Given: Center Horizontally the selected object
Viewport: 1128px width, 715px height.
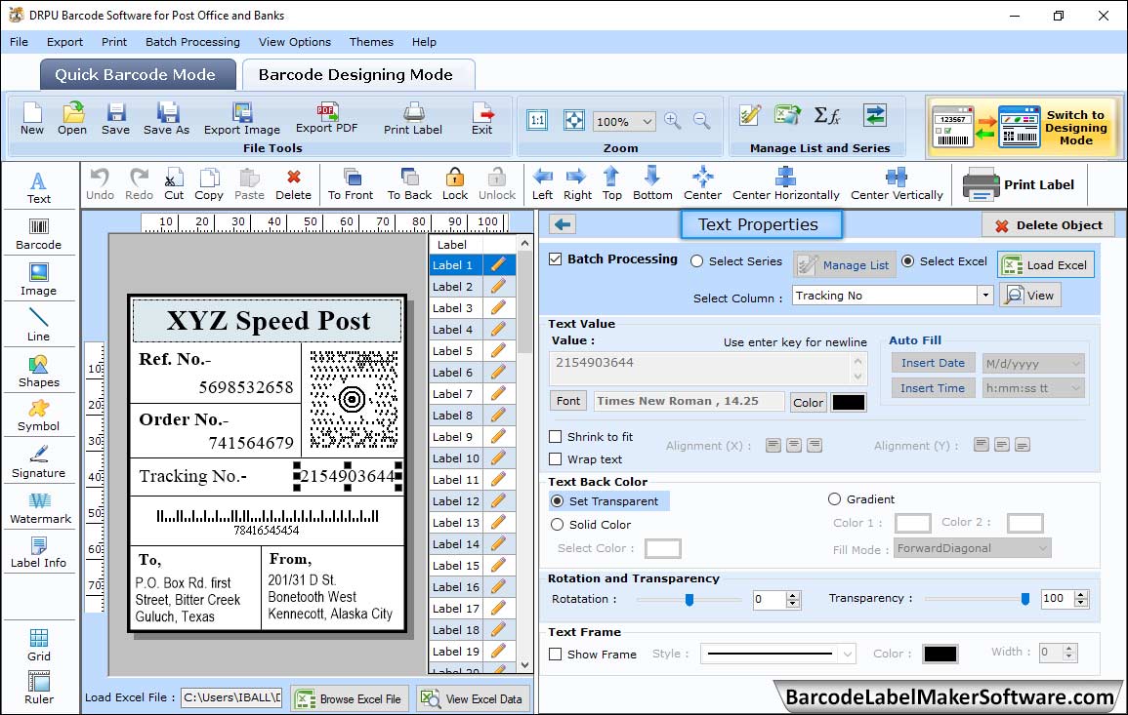Looking at the screenshot, I should [785, 184].
